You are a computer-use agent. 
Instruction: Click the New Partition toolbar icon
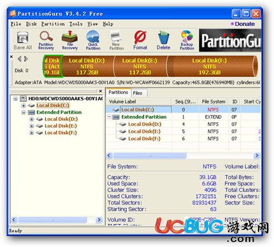(x=117, y=40)
